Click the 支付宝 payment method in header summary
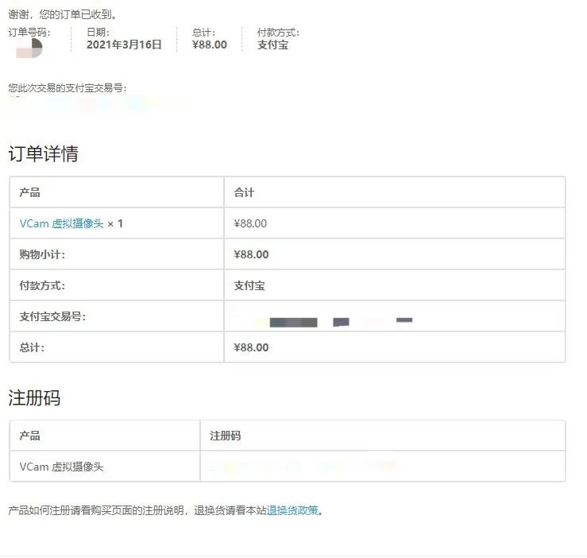This screenshot has width=587, height=558. click(272, 45)
